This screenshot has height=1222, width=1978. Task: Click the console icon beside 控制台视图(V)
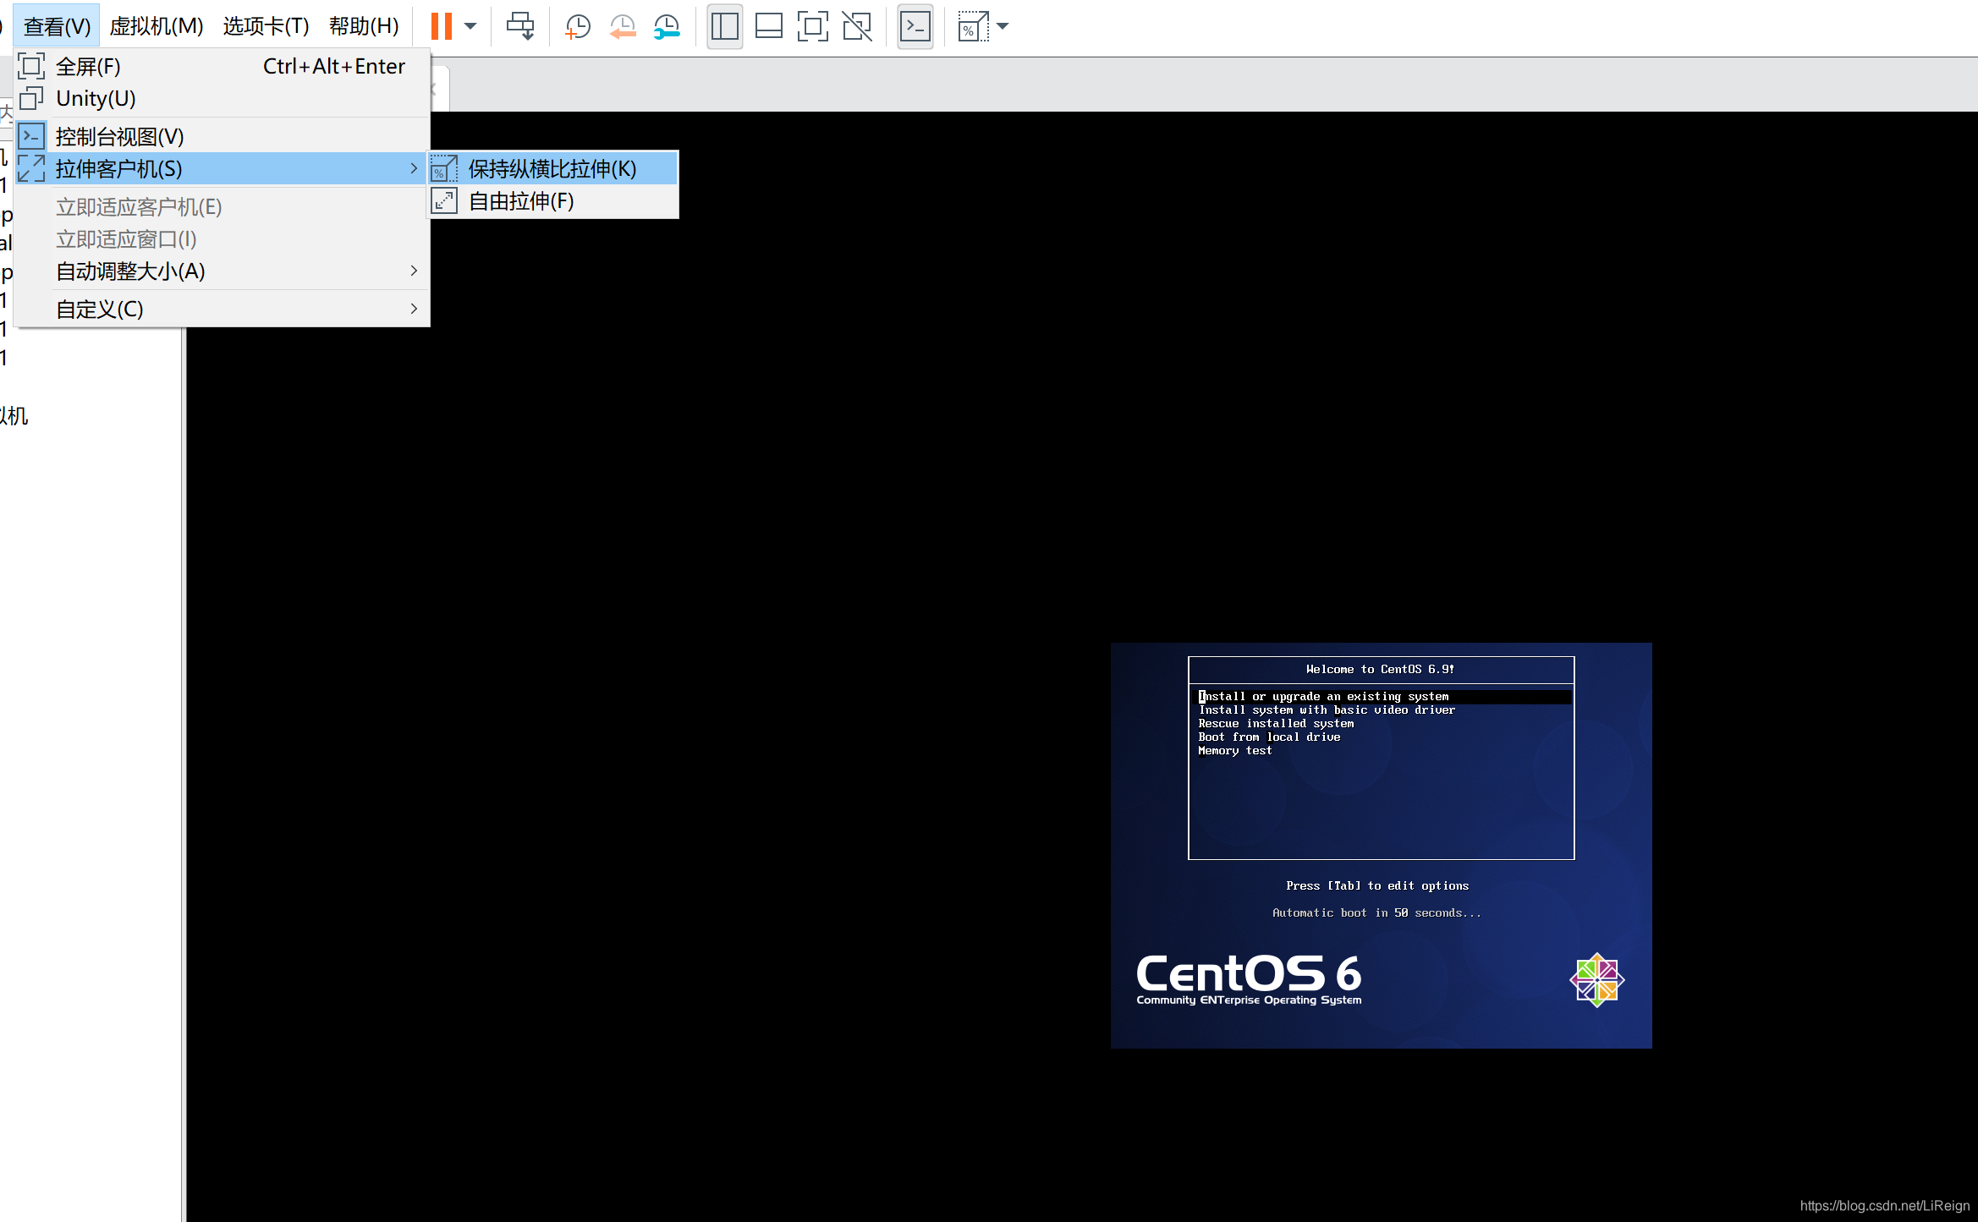pos(31,136)
